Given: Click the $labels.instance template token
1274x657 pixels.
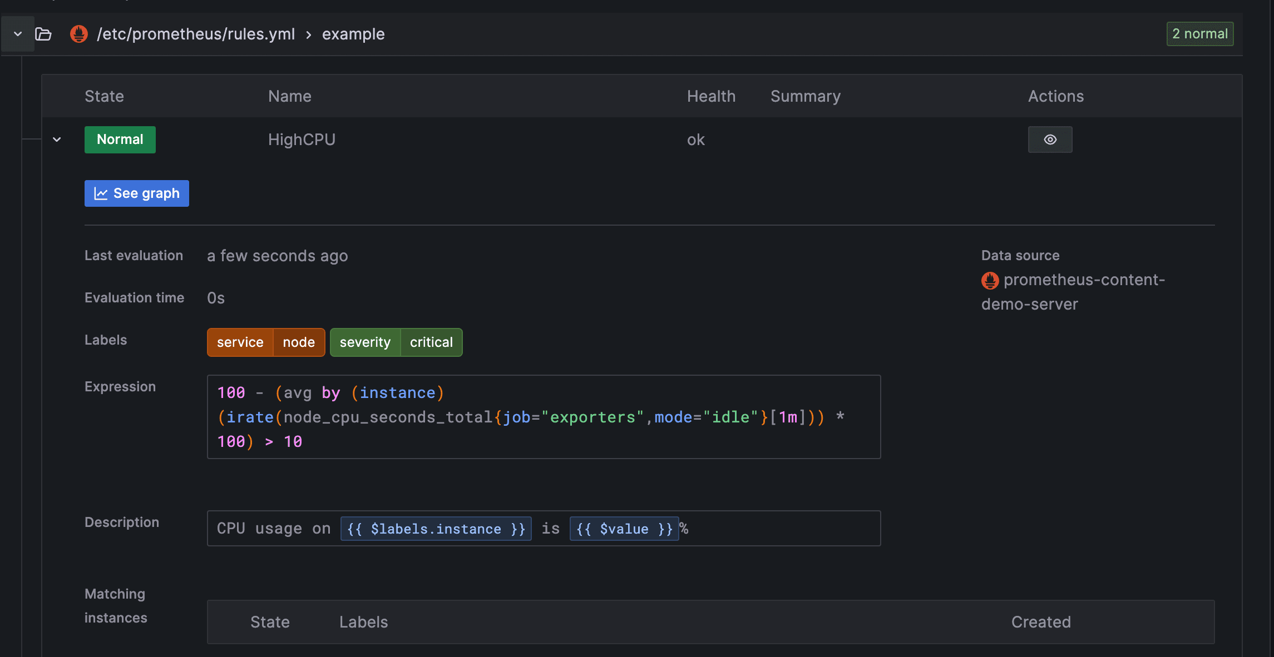Looking at the screenshot, I should point(436,529).
